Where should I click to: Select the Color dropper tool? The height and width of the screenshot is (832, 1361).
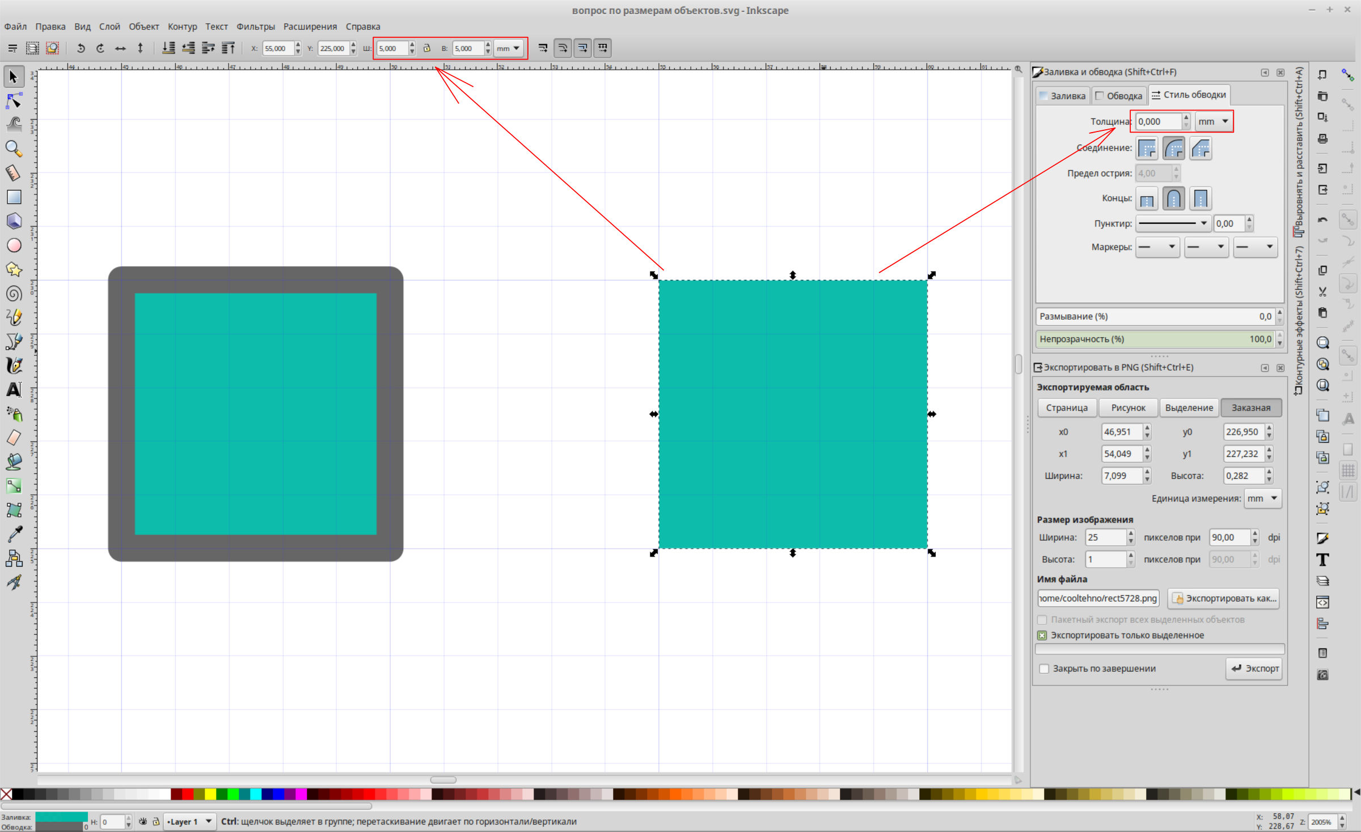point(14,534)
